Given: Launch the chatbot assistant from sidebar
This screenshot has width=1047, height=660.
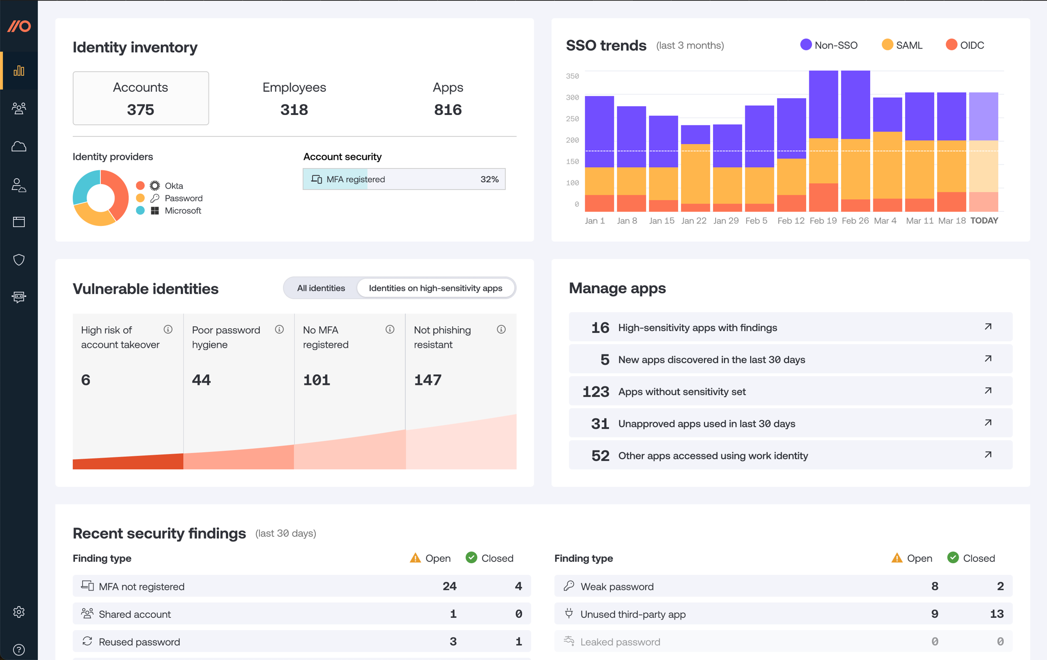Looking at the screenshot, I should click(x=19, y=297).
